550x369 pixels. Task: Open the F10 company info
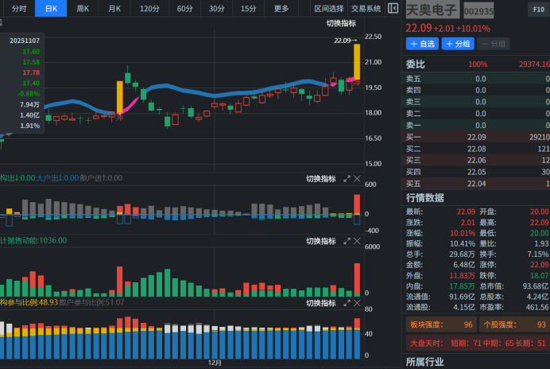(536, 10)
